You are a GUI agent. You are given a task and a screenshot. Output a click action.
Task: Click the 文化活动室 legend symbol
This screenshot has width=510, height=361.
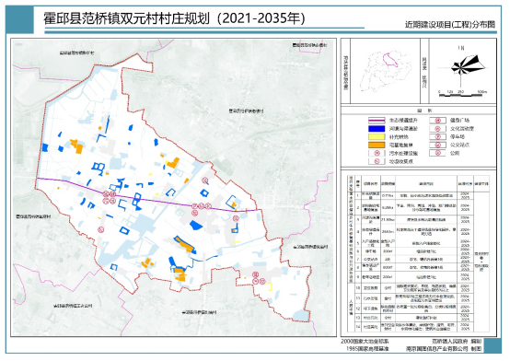pyautogui.click(x=438, y=129)
